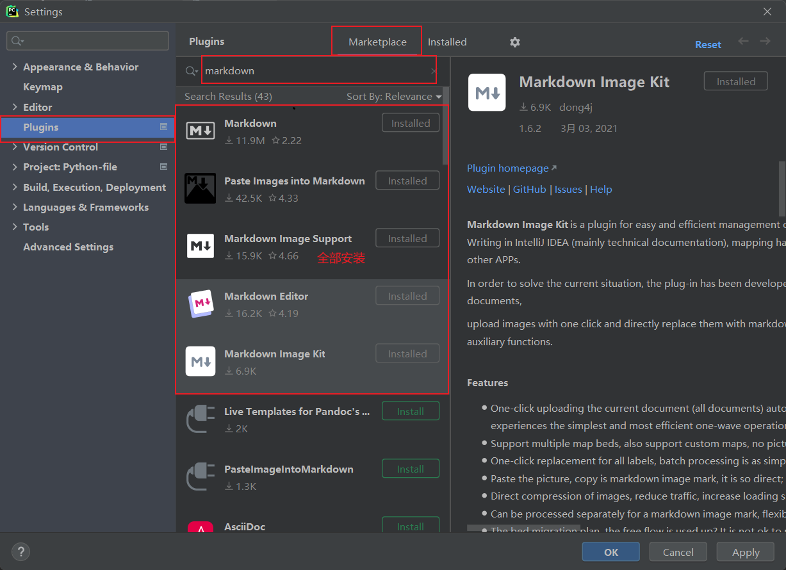Viewport: 786px width, 570px height.
Task: Open the help question mark button
Action: pyautogui.click(x=20, y=551)
